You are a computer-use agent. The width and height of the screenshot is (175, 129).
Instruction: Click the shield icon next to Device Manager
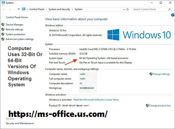coord(3,25)
